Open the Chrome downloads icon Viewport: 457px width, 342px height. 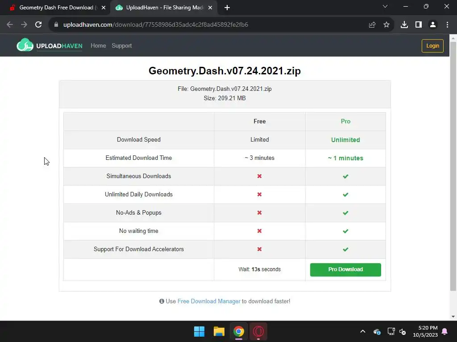point(404,25)
